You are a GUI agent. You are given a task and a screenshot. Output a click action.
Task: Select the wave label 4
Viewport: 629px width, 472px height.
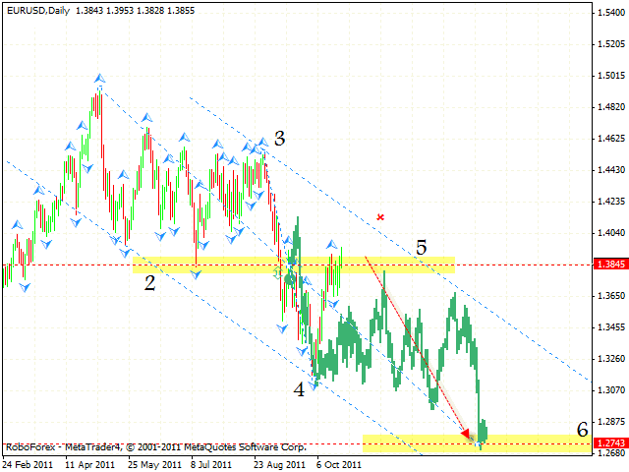(299, 389)
